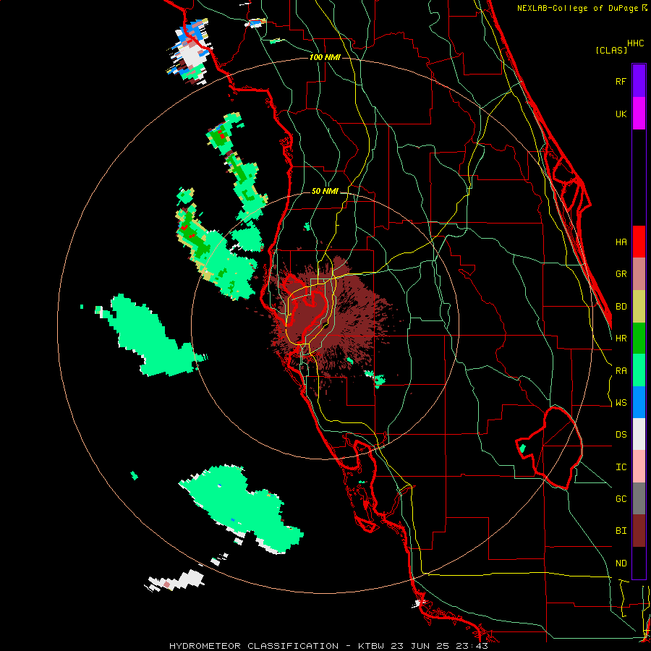Click the BD legend label
Image resolution: width=651 pixels, height=651 pixels.
(621, 307)
